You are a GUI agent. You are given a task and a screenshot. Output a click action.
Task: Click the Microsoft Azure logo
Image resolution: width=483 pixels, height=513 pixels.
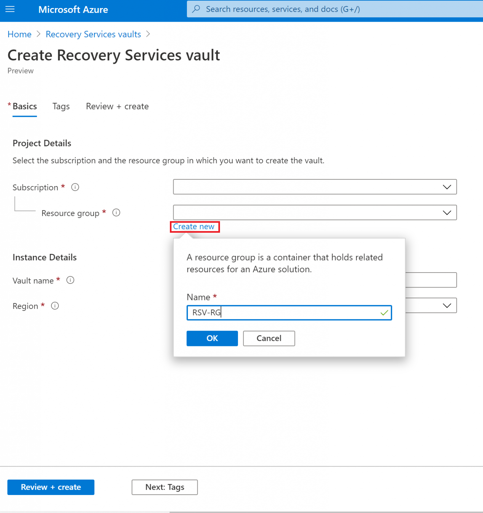pyautogui.click(x=73, y=9)
